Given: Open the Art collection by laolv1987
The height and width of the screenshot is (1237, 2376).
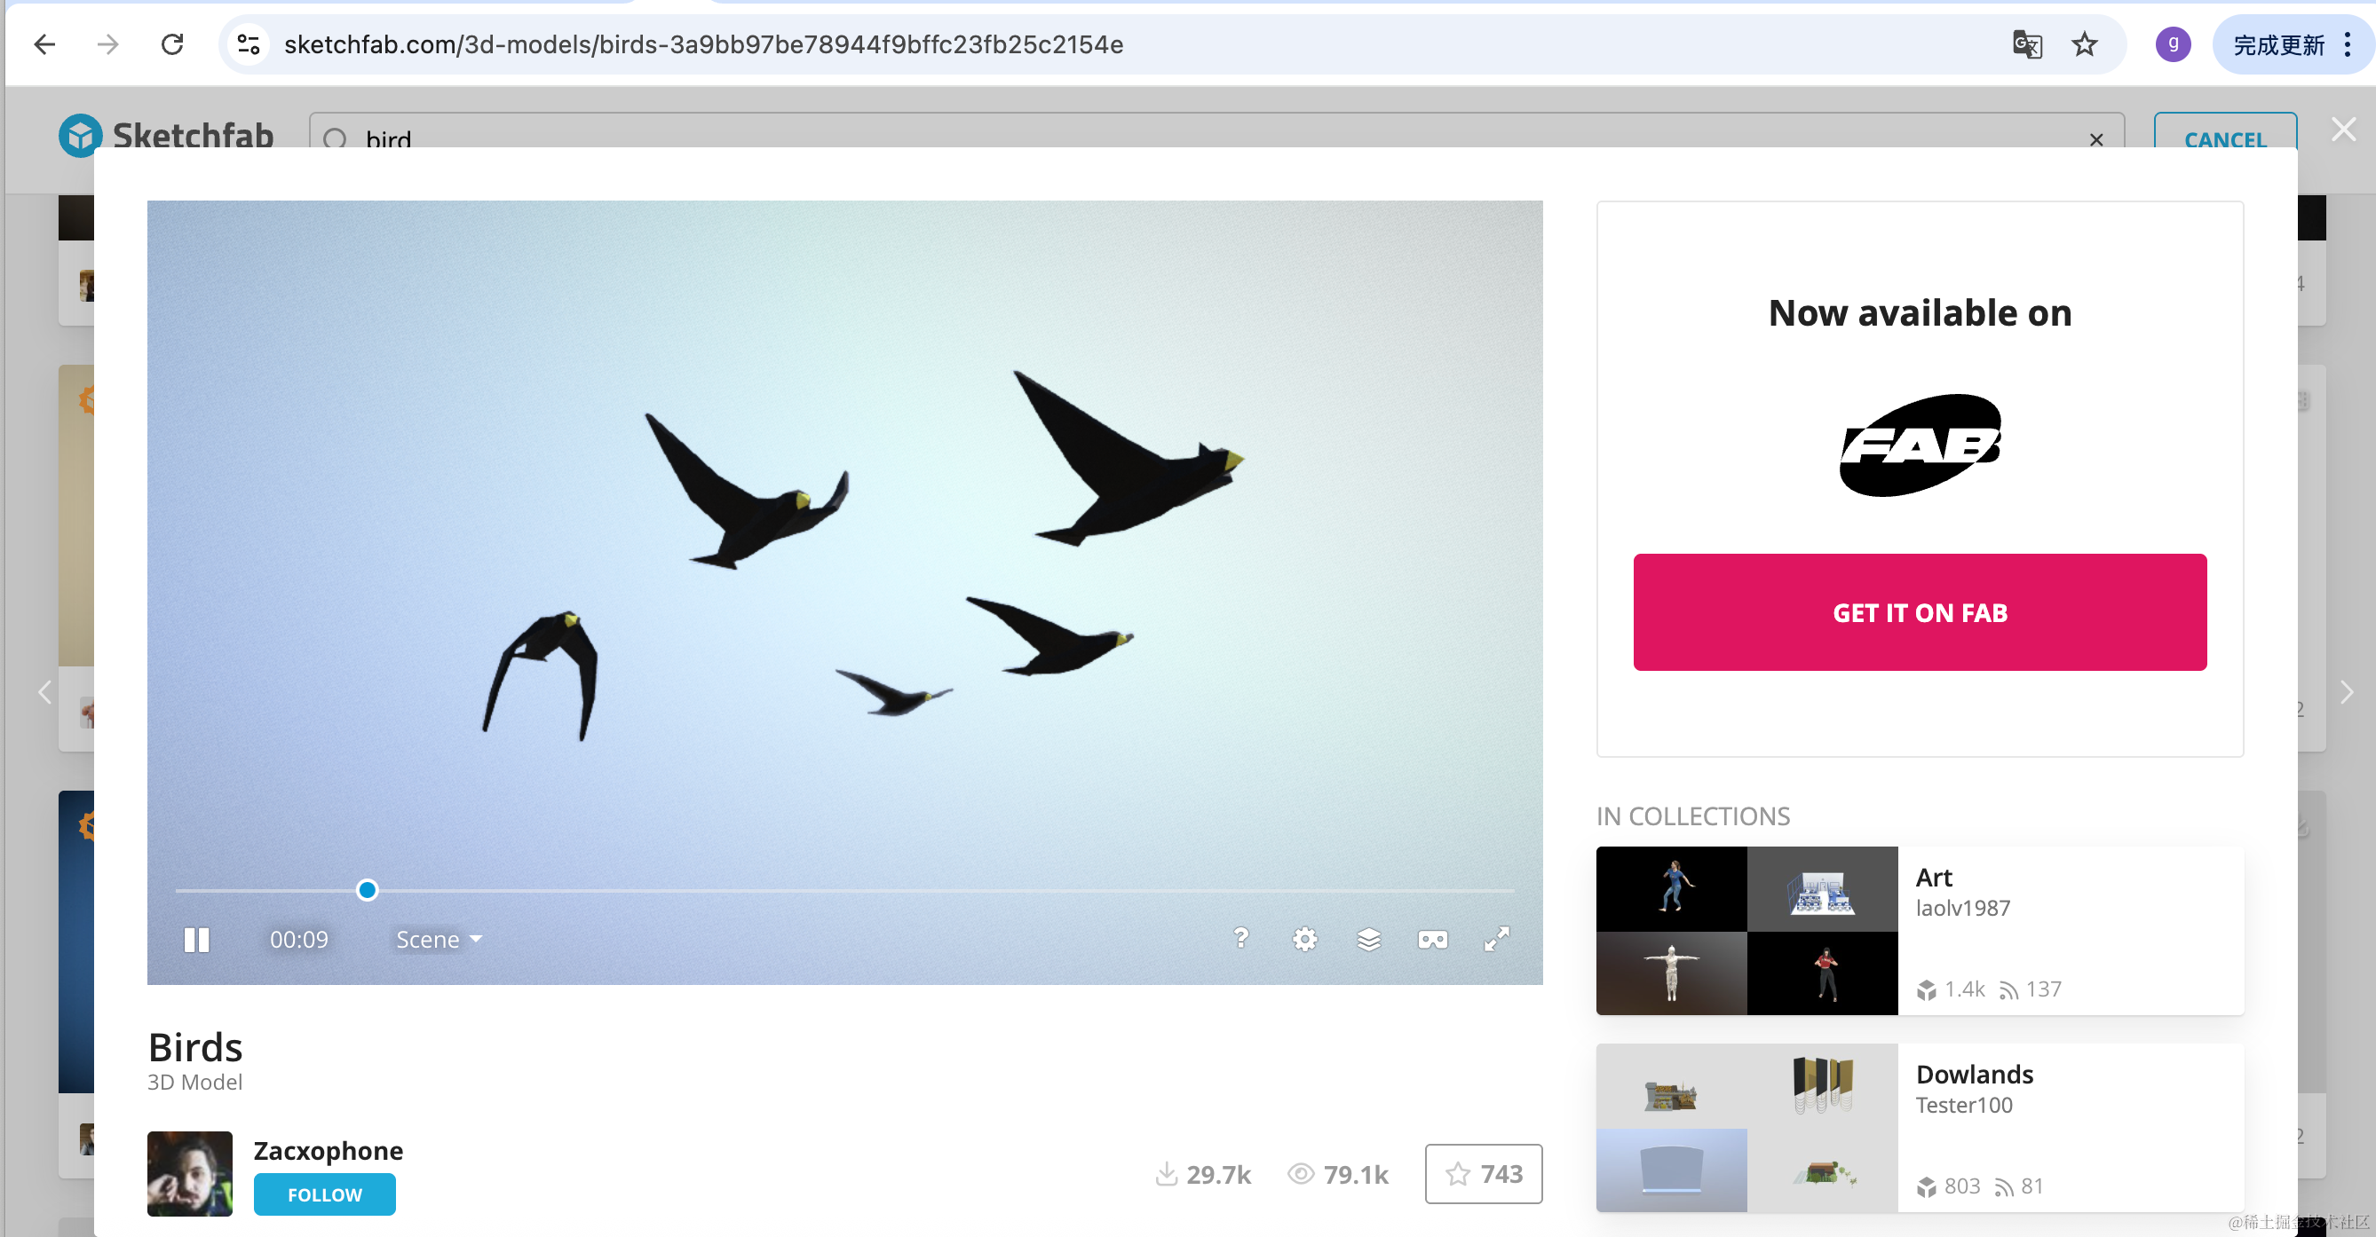Looking at the screenshot, I should [1920, 930].
